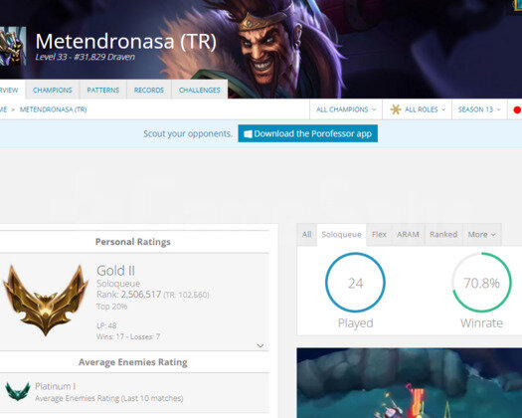Click the 'Scout your opponents.' text
The height and width of the screenshot is (418, 522).
pos(188,133)
